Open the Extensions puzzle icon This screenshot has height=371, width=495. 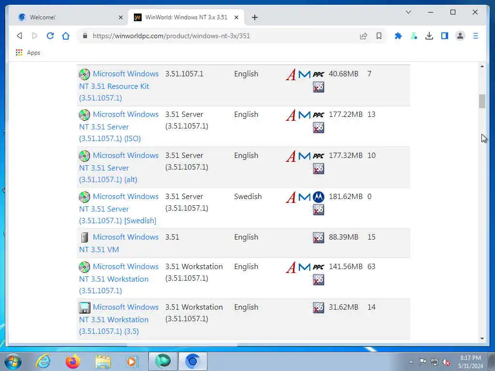coord(398,36)
